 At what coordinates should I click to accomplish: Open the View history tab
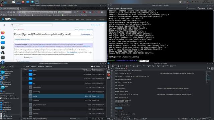tap(90, 30)
